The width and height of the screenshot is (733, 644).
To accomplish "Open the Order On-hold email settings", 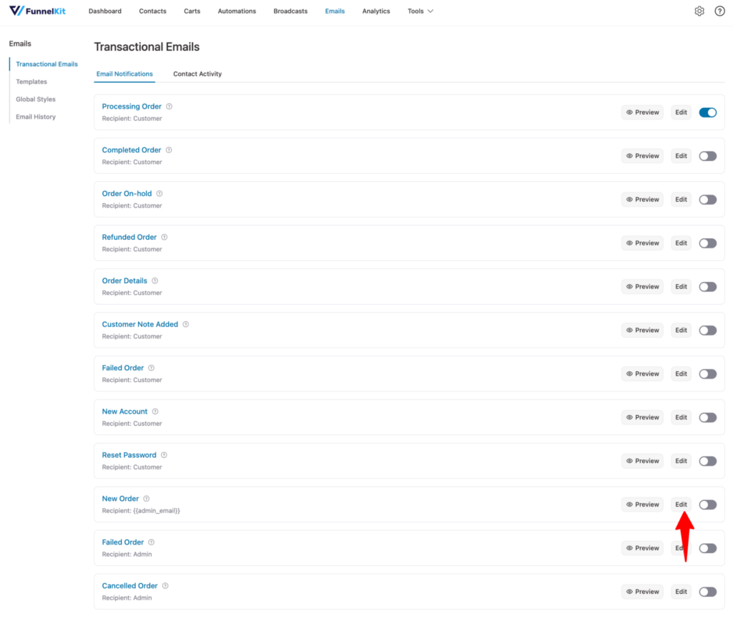I will [x=127, y=193].
